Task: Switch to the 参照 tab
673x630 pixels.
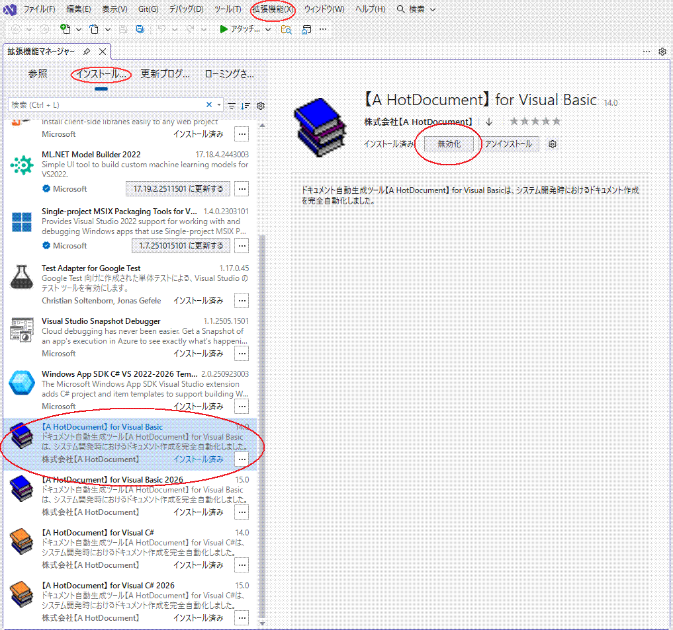Action: pos(38,74)
